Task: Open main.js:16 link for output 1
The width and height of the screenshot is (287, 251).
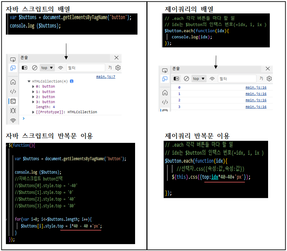Action: coord(256,94)
